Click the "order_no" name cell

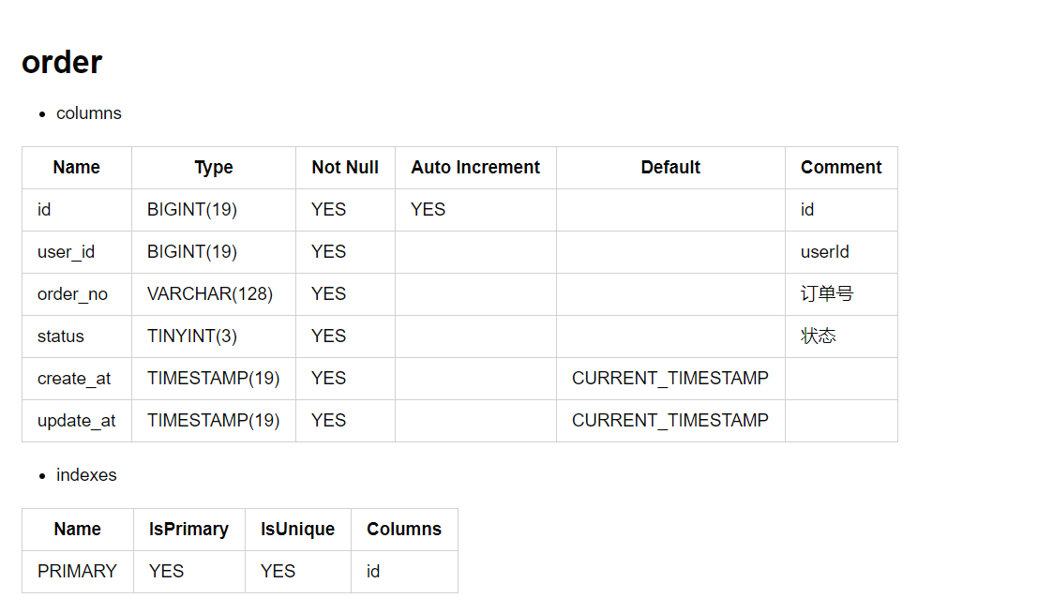(72, 294)
